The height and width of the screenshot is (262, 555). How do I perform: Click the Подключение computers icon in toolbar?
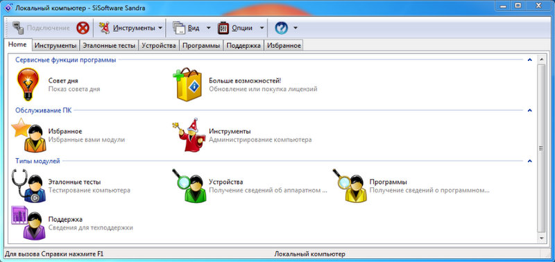click(x=18, y=28)
